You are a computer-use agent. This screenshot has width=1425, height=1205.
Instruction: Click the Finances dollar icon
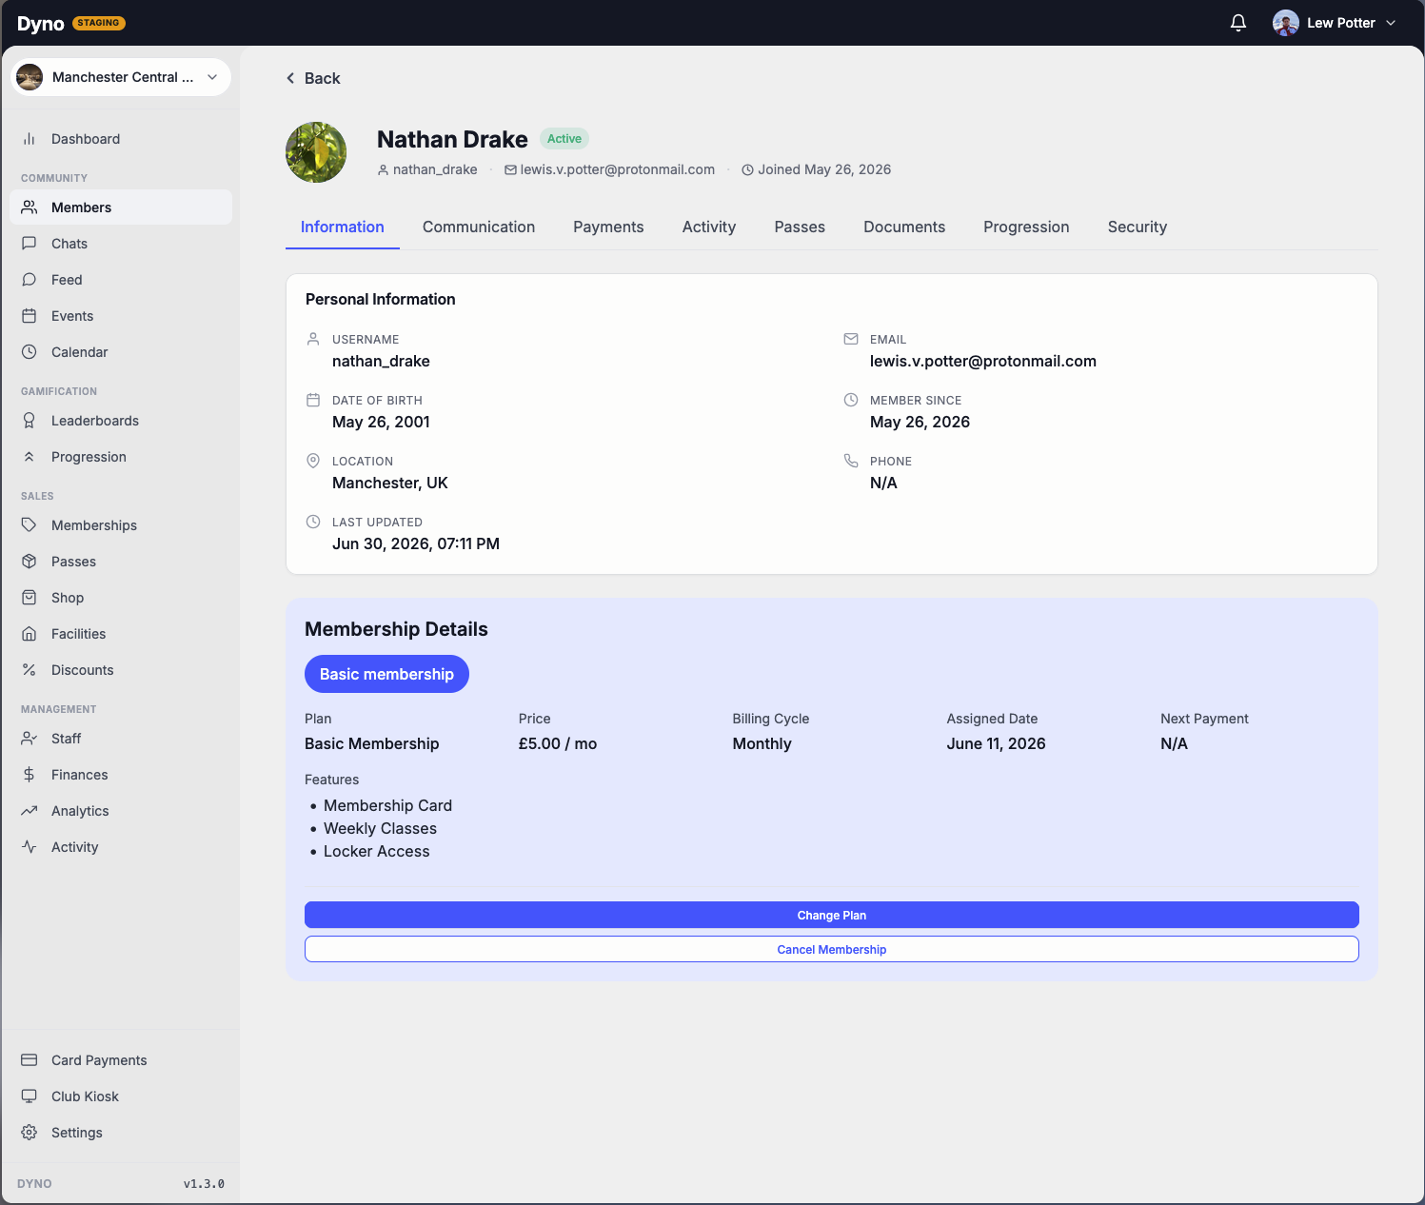[30, 775]
